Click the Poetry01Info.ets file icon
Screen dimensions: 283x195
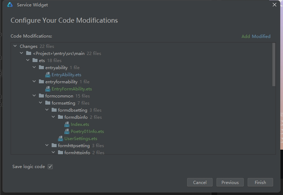pyautogui.click(x=67, y=132)
